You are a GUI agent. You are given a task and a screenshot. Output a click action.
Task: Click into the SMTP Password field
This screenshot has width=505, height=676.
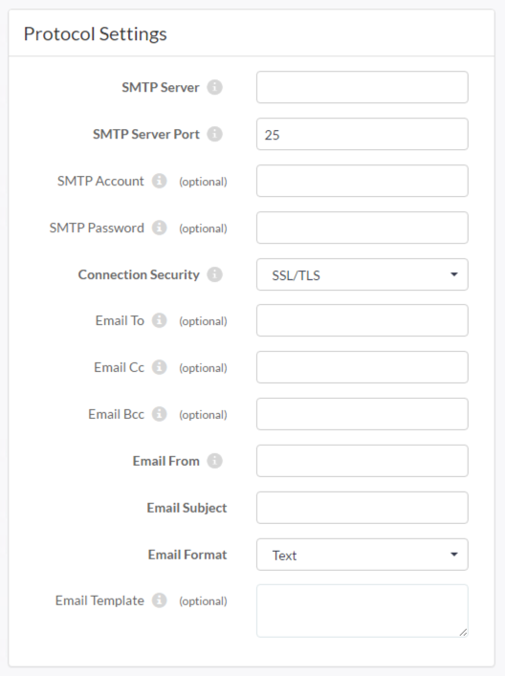click(x=362, y=228)
